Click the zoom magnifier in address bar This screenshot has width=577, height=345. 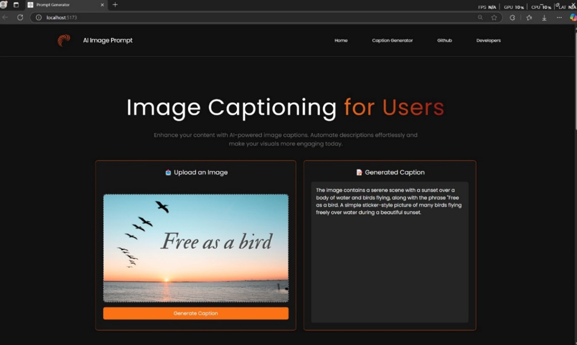pyautogui.click(x=480, y=17)
